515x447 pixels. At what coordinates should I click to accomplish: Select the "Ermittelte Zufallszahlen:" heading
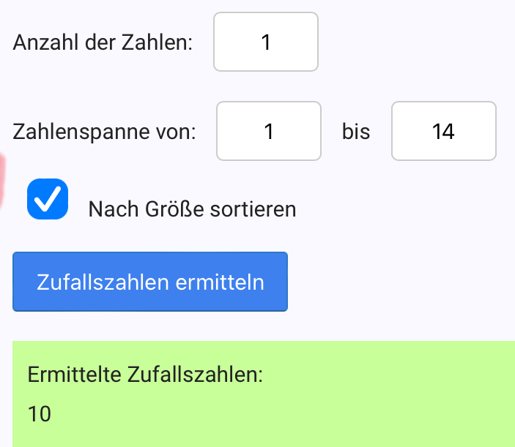coord(145,375)
